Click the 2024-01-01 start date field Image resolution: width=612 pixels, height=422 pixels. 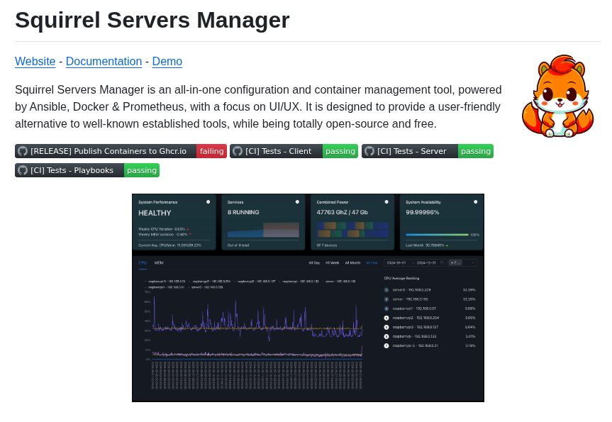click(396, 262)
